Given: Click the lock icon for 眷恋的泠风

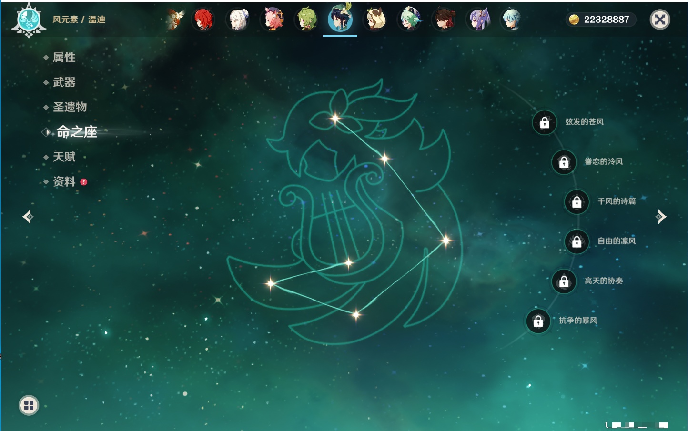Looking at the screenshot, I should 564,162.
